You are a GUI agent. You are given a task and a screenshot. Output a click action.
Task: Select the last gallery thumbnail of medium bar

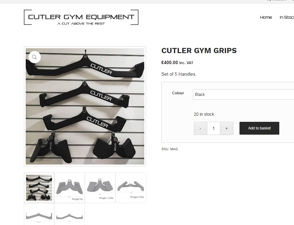70,214
